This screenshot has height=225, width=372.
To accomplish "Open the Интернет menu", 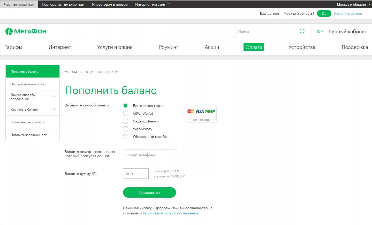I will pyautogui.click(x=60, y=47).
